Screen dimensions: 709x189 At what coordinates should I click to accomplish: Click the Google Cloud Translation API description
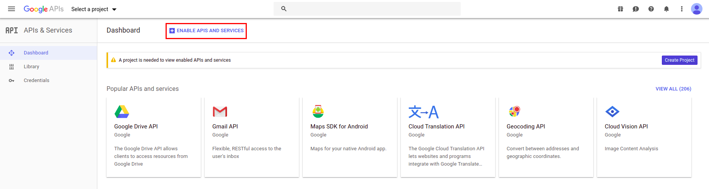coord(446,156)
